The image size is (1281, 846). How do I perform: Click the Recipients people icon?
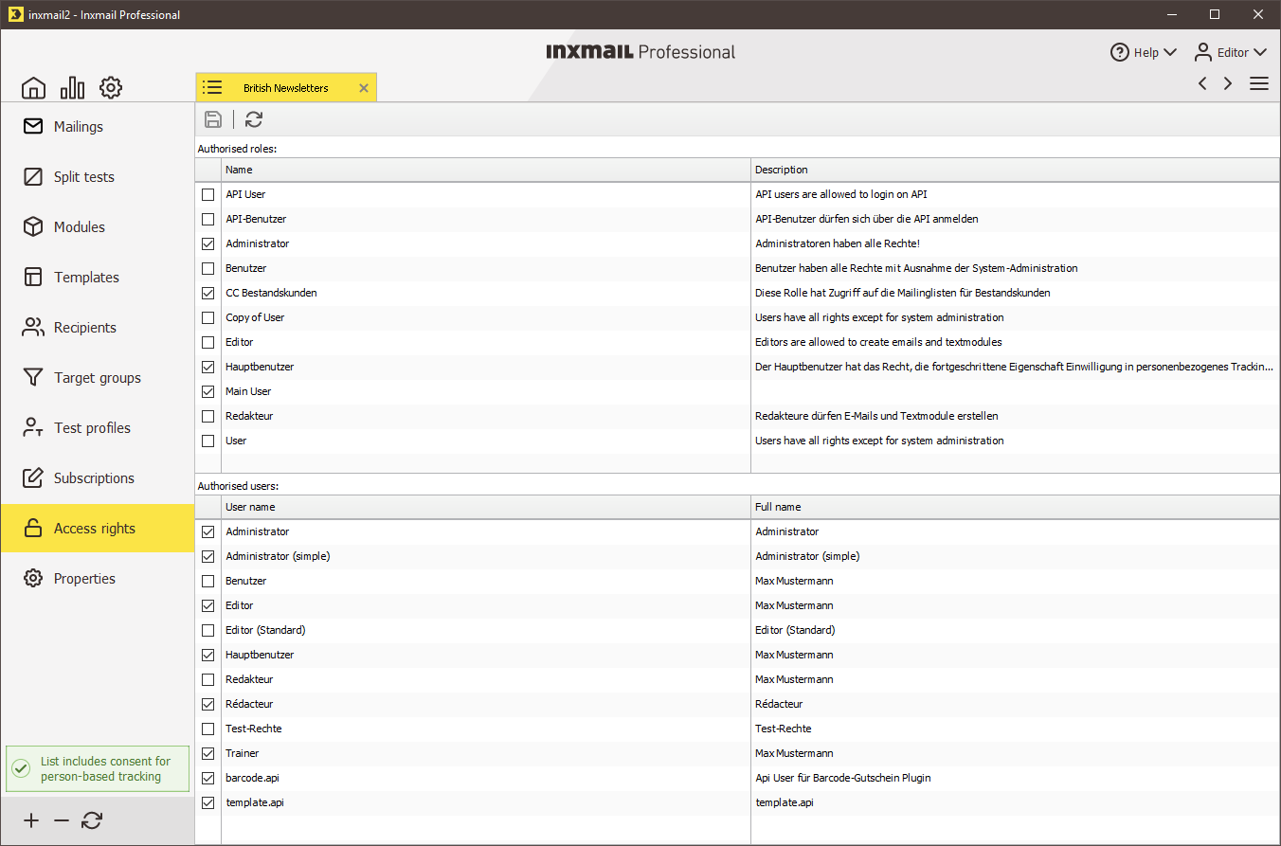tap(33, 327)
